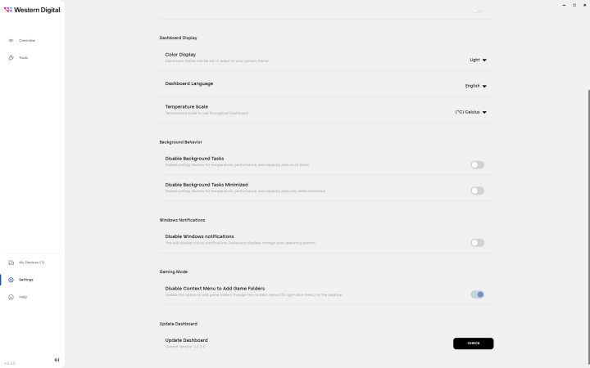Click the Overview gauge icon
The width and height of the screenshot is (590, 368).
click(11, 40)
